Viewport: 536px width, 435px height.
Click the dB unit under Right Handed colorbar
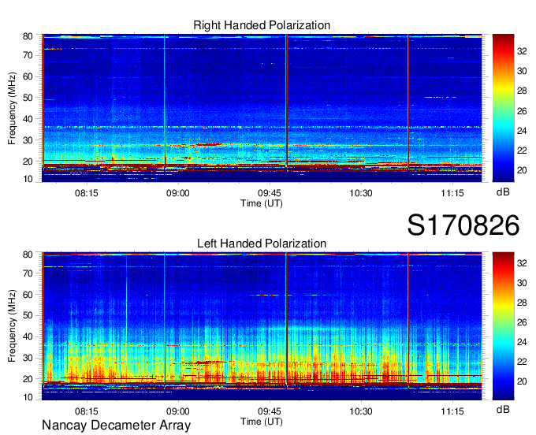[503, 192]
